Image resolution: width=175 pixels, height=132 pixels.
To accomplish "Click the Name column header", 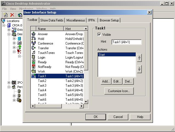I will pyautogui.click(x=50, y=29).
